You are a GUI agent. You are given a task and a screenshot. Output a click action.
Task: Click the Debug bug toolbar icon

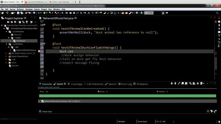39,13
